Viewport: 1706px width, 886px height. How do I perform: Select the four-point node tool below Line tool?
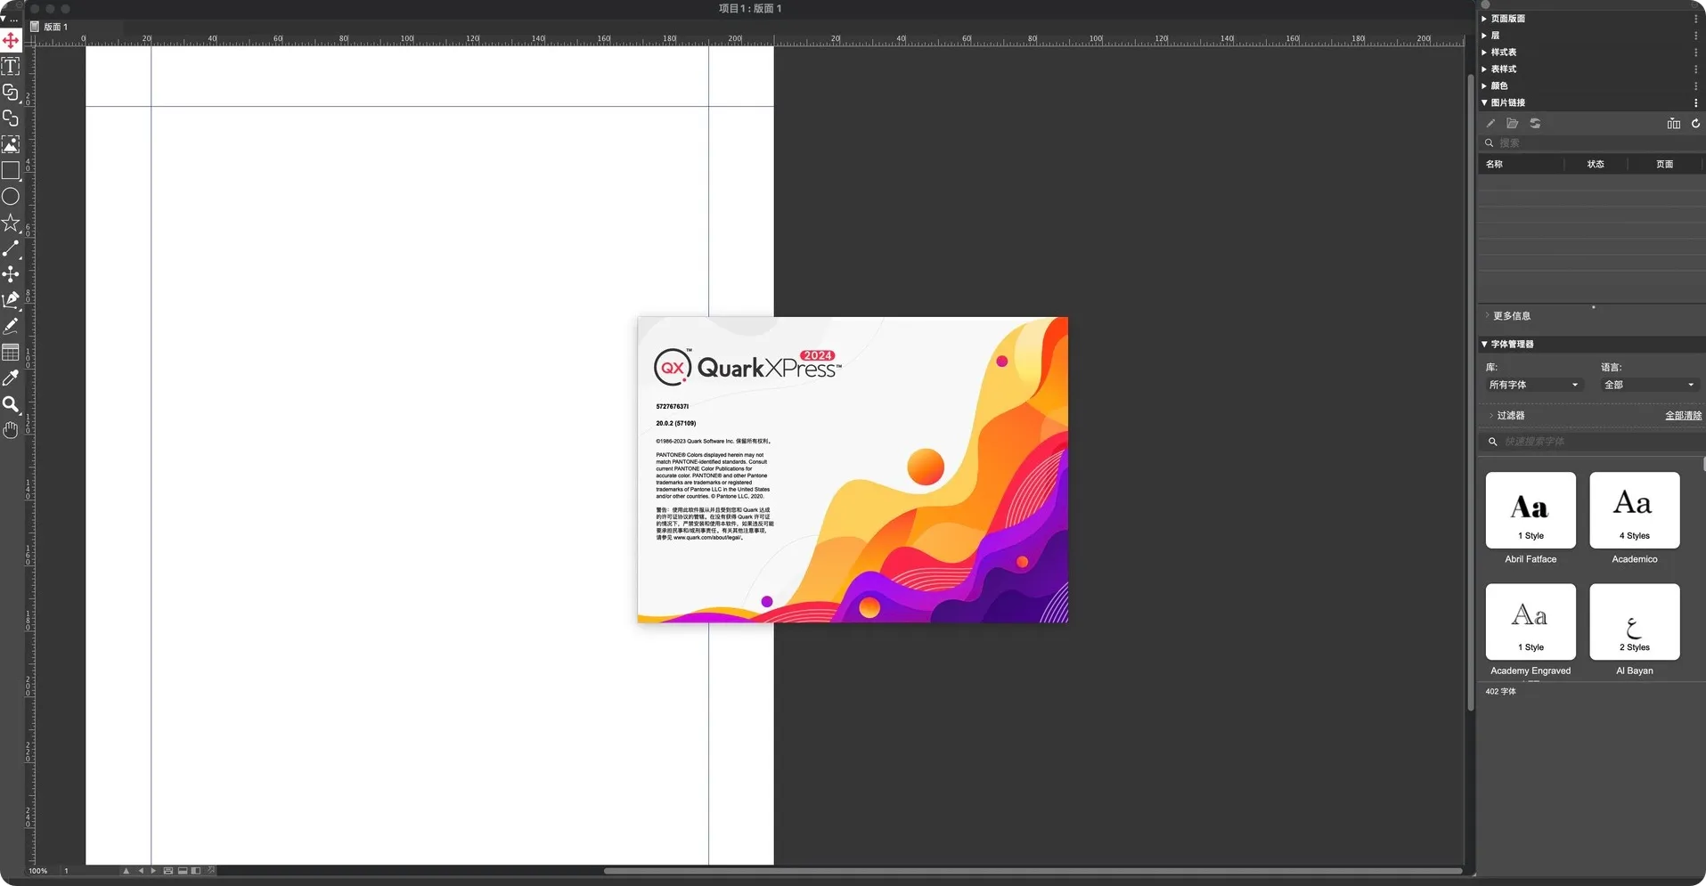[x=11, y=274]
